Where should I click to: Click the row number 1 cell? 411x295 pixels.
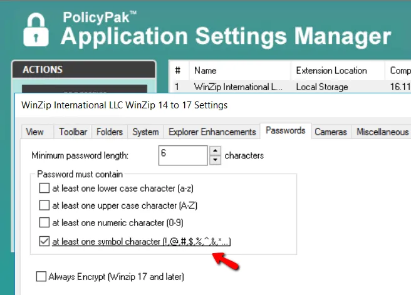pos(177,86)
